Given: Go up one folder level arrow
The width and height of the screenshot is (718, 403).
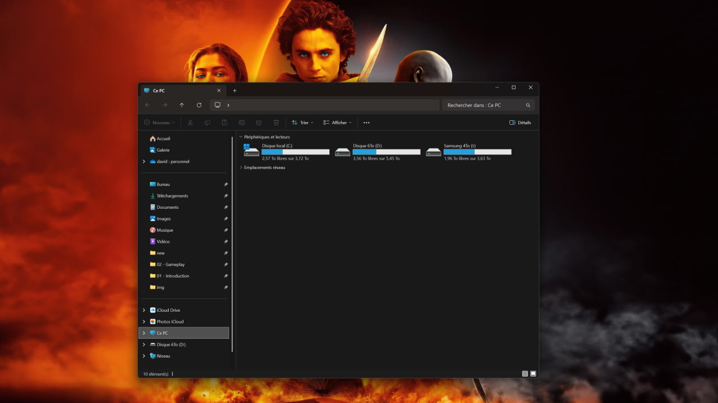Looking at the screenshot, I should tap(182, 105).
